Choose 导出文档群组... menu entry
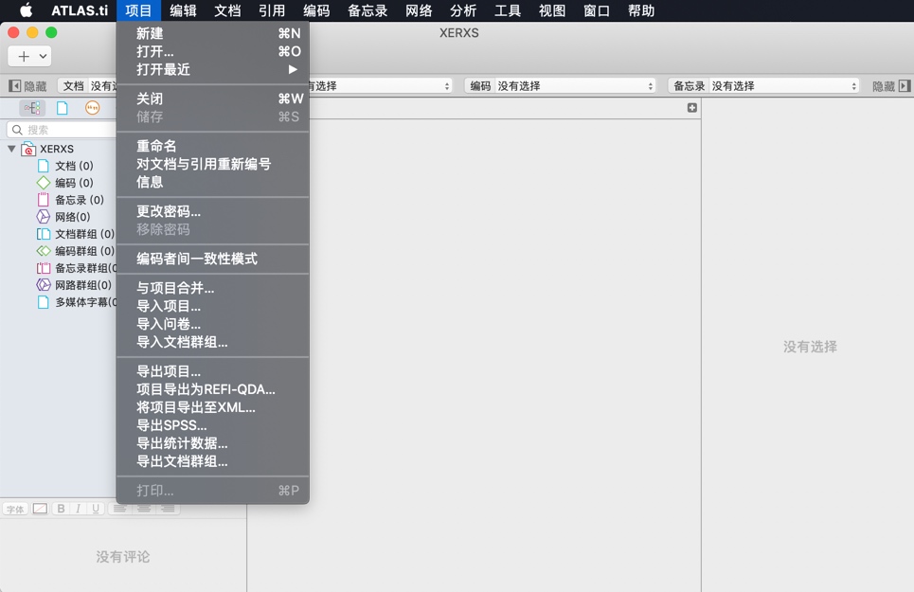The width and height of the screenshot is (914, 592). click(213, 461)
